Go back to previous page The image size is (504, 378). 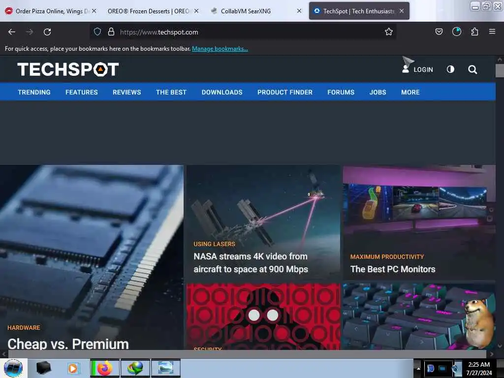[x=12, y=32]
